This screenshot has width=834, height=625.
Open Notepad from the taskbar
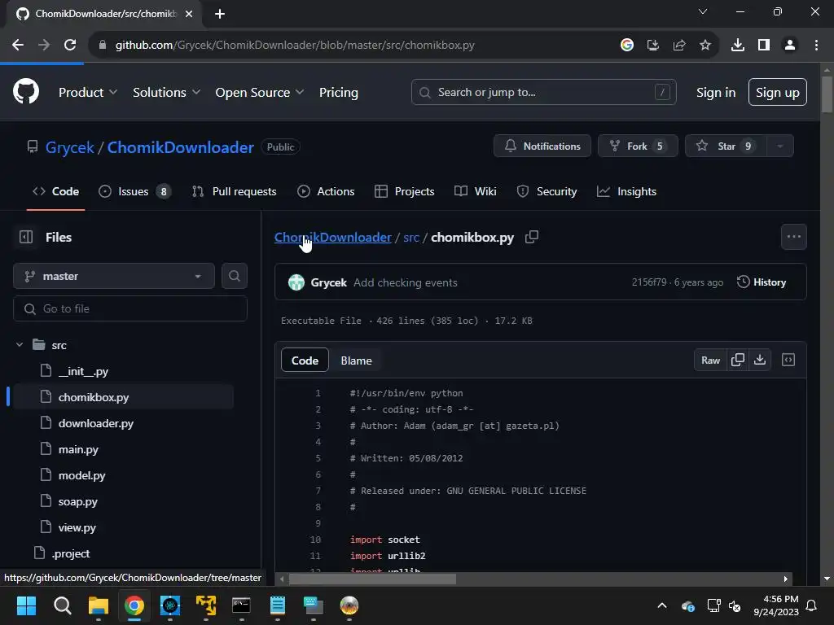click(278, 605)
